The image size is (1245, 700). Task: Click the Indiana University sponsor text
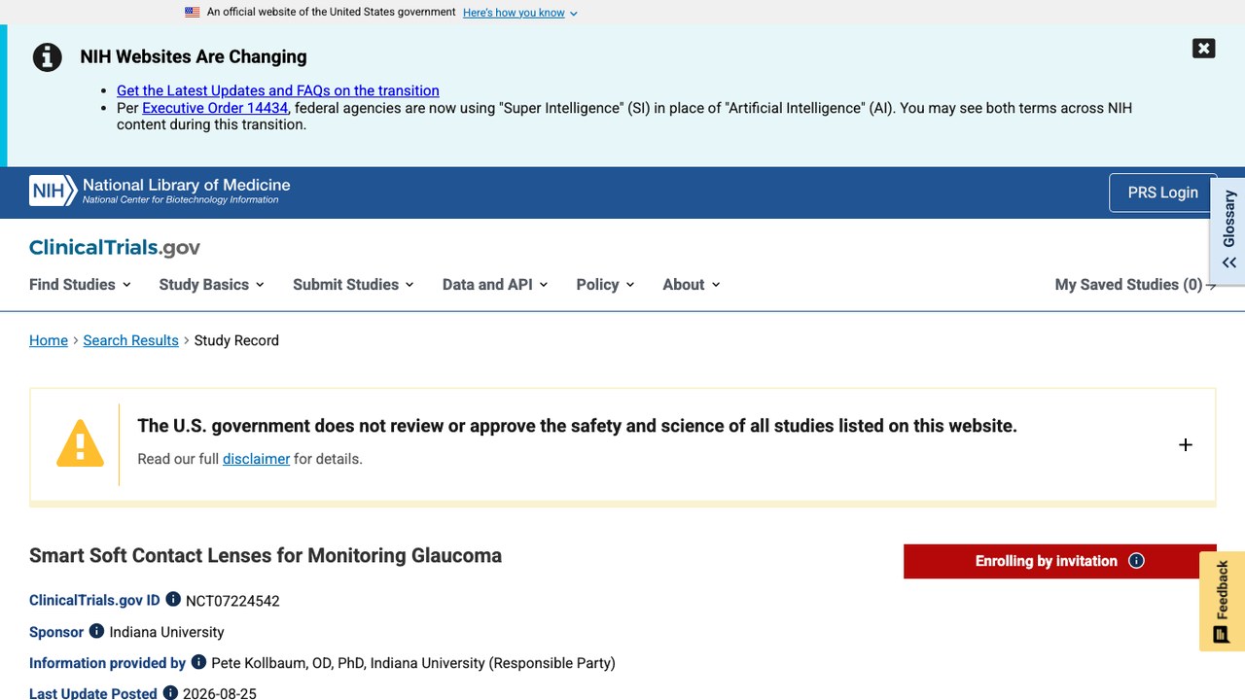click(x=166, y=632)
